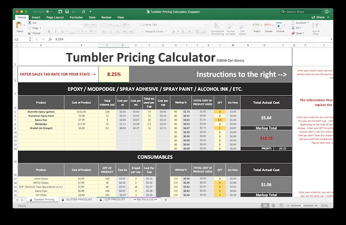Open the Insert ribbon tab
Image resolution: width=346 pixels, height=225 pixels.
tap(36, 17)
